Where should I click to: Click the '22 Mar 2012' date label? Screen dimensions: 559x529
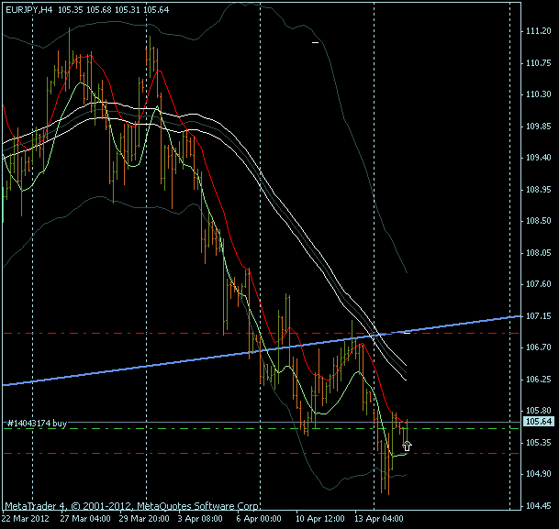pyautogui.click(x=26, y=519)
